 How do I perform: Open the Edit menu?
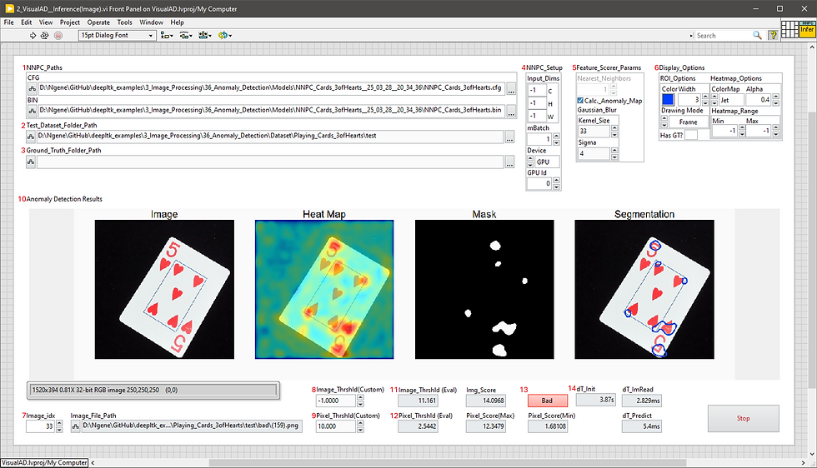(26, 22)
